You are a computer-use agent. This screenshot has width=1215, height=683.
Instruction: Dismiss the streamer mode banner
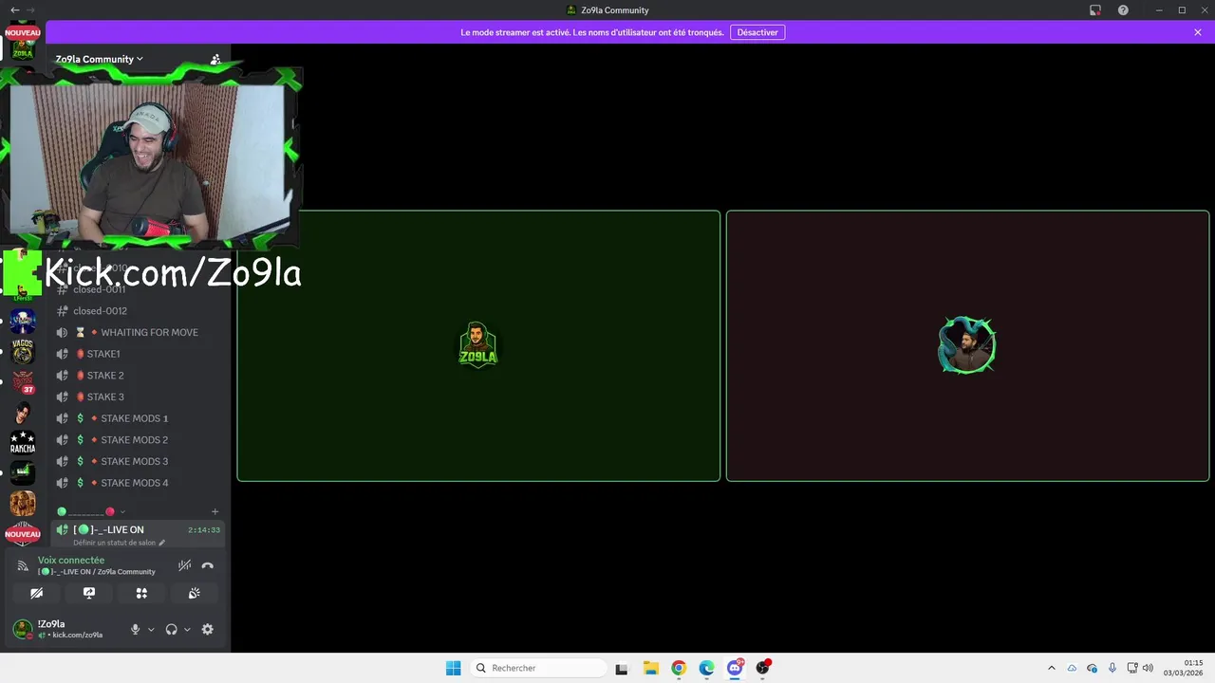pos(1198,32)
